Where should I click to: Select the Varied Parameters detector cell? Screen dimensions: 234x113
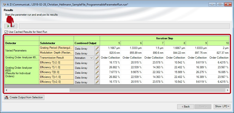tap(22, 51)
